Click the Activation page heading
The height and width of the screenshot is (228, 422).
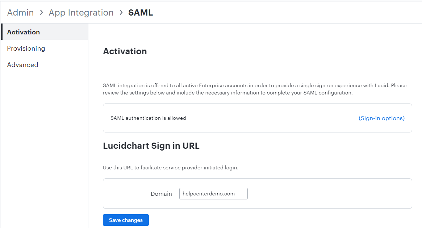tap(125, 51)
